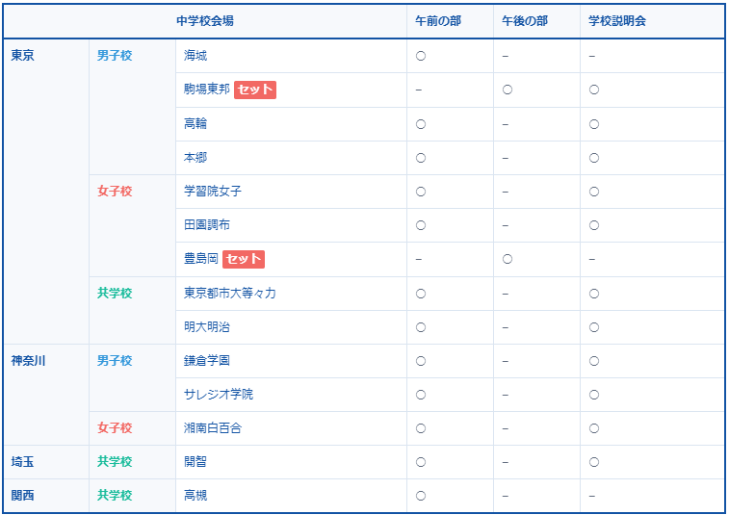Image resolution: width=729 pixels, height=515 pixels.
Task: Click the 午前の部 circle for 海城
Action: pyautogui.click(x=421, y=56)
